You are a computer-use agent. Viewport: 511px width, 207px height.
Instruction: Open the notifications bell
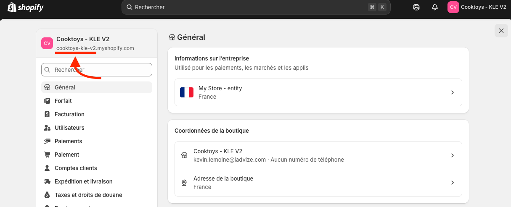pos(435,7)
